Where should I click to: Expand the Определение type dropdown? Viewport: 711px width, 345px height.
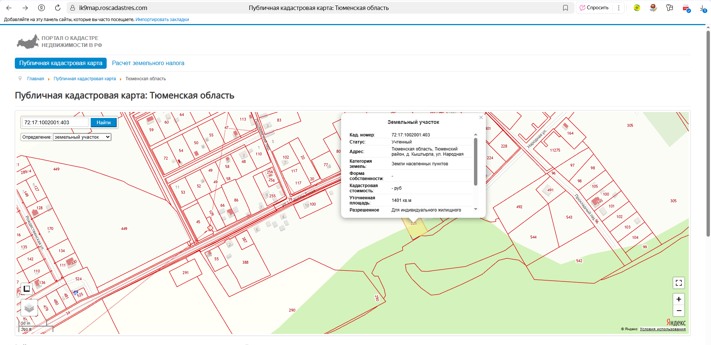tap(82, 137)
